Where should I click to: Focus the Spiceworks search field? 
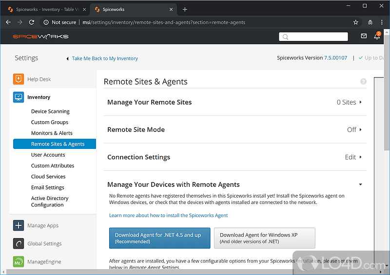(x=313, y=37)
